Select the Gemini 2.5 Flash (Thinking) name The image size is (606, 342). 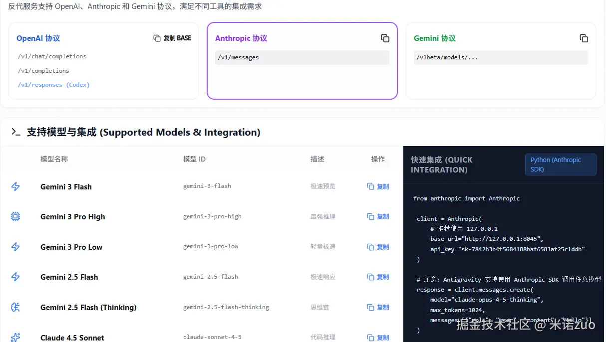(x=88, y=308)
